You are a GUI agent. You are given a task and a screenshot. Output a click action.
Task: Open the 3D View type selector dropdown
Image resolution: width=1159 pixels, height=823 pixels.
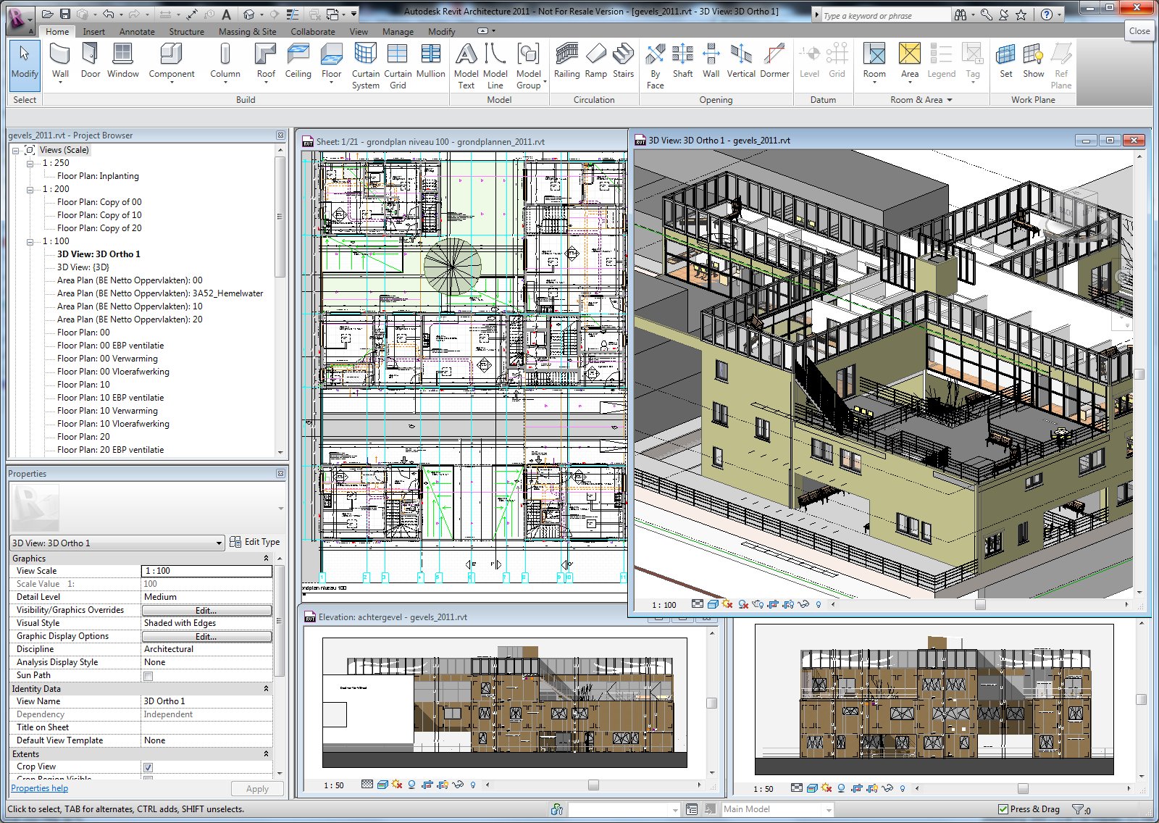coord(219,543)
